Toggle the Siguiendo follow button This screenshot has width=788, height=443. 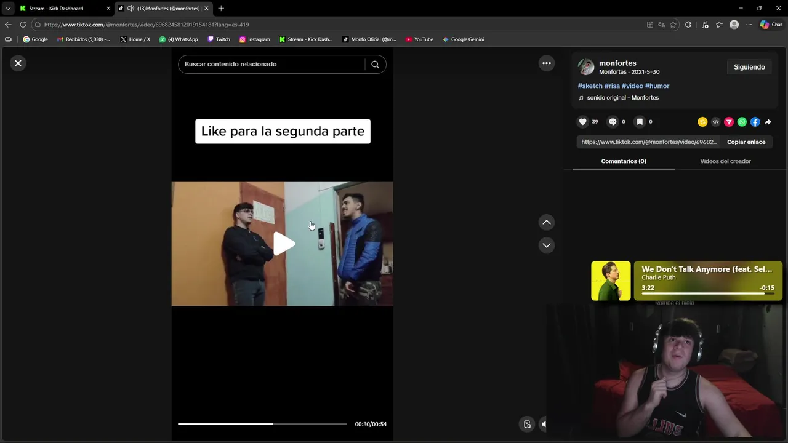point(749,67)
